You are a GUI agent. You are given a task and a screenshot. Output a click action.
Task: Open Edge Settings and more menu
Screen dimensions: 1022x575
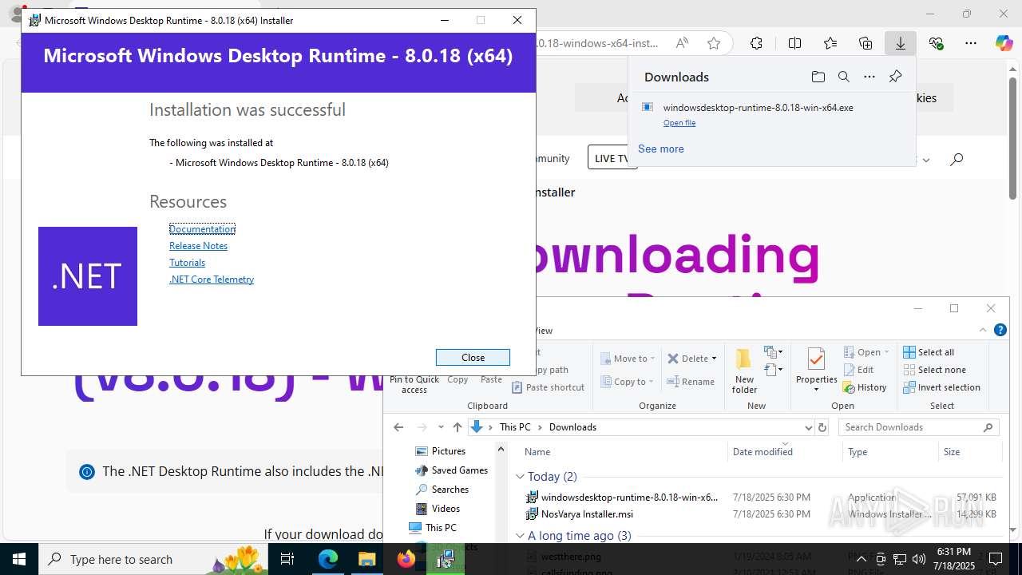(970, 43)
